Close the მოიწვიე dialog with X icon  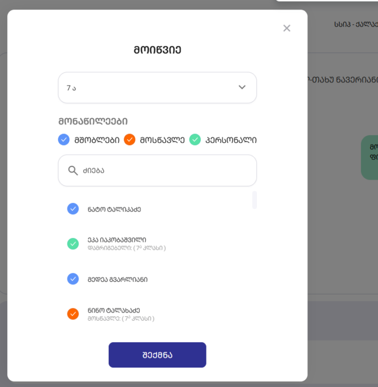coord(287,28)
